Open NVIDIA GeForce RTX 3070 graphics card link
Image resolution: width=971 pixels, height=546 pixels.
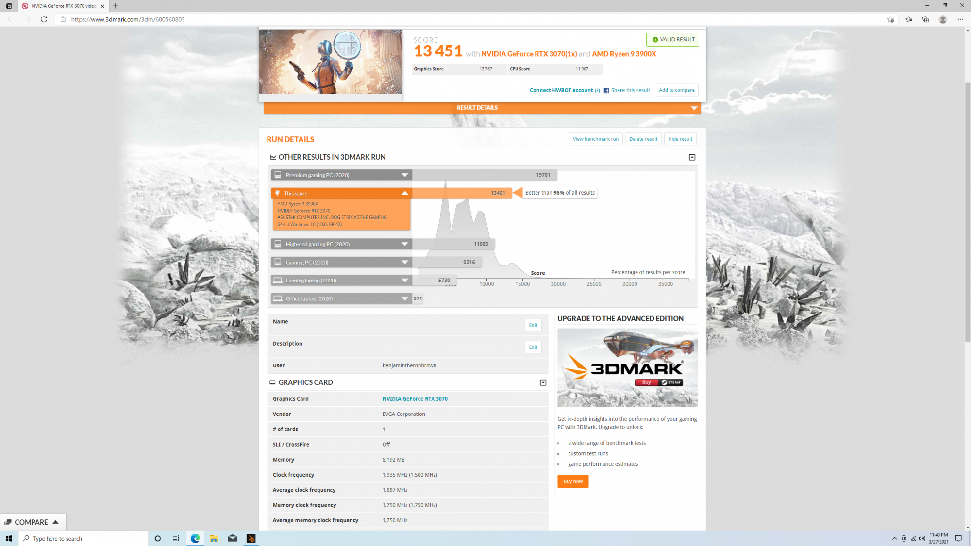415,399
